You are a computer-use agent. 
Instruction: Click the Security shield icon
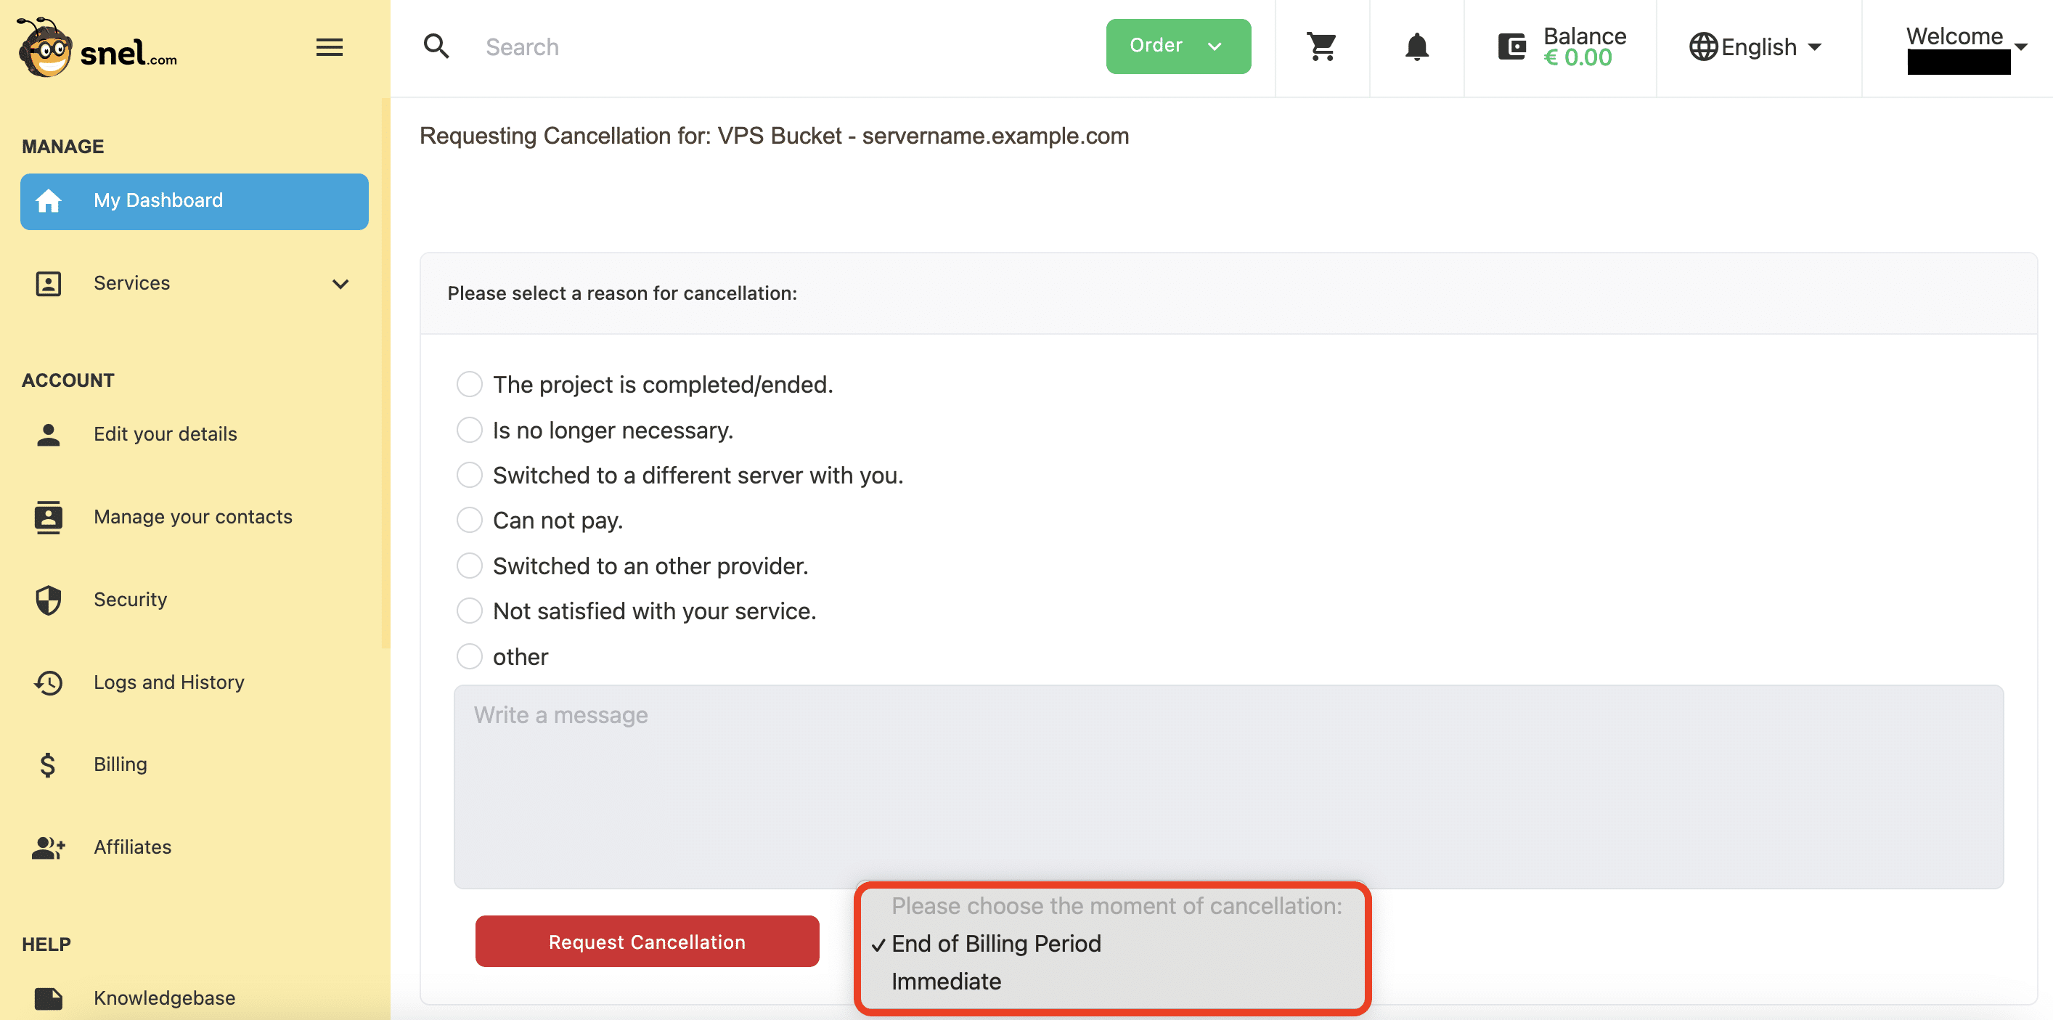(x=49, y=600)
